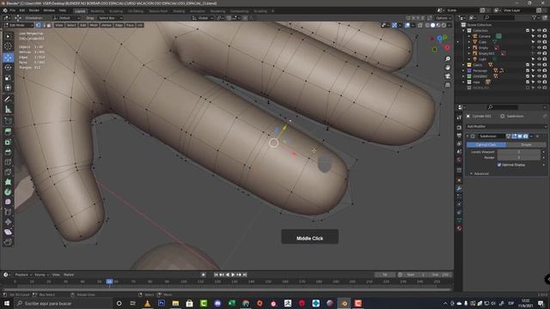Click the outliner search field
The image size is (550, 309).
[x=498, y=17]
